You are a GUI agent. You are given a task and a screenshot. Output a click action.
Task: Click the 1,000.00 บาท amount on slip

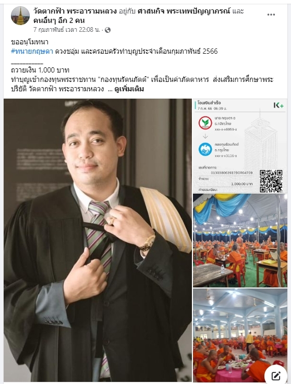241,184
